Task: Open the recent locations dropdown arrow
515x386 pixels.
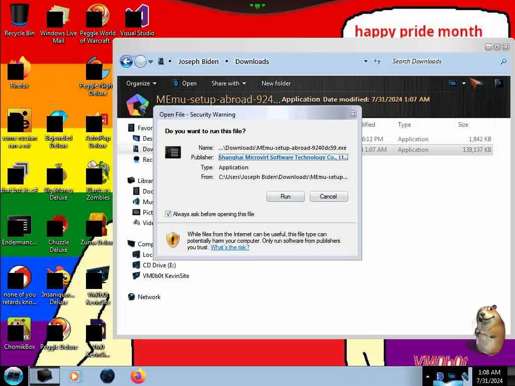Action: click(150, 61)
